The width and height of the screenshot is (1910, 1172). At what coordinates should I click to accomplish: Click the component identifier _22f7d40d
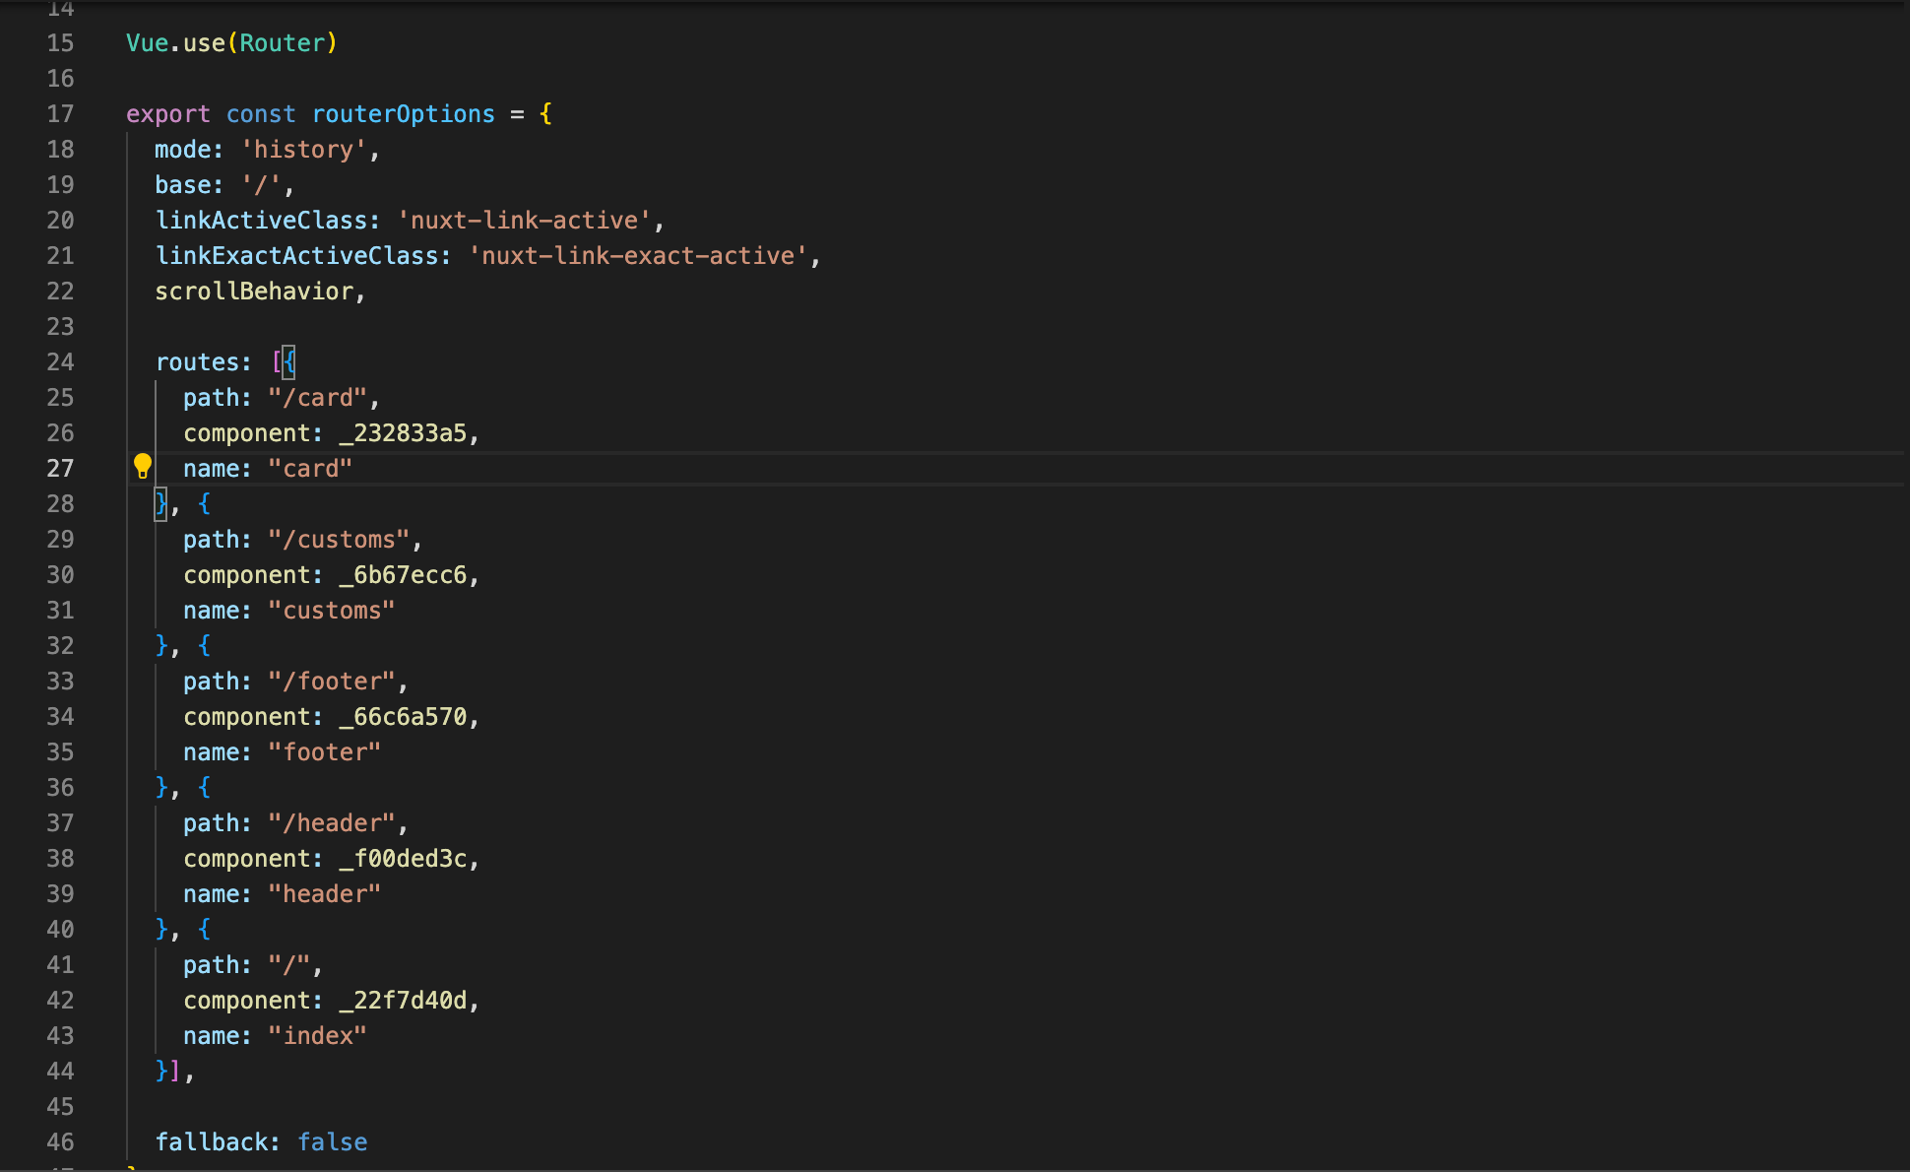coord(403,1001)
